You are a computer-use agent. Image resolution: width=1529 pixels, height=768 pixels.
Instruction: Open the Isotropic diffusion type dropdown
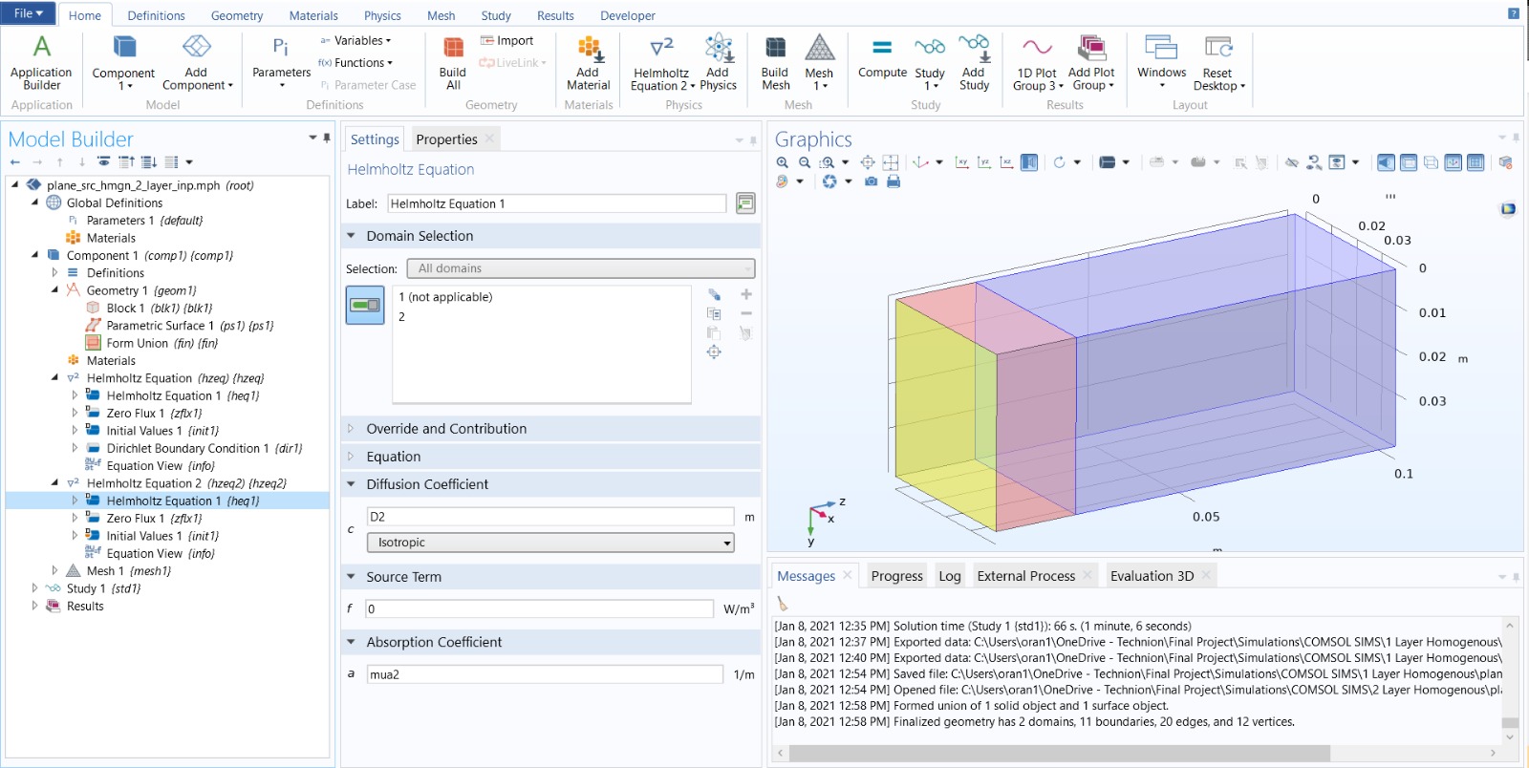(x=550, y=543)
